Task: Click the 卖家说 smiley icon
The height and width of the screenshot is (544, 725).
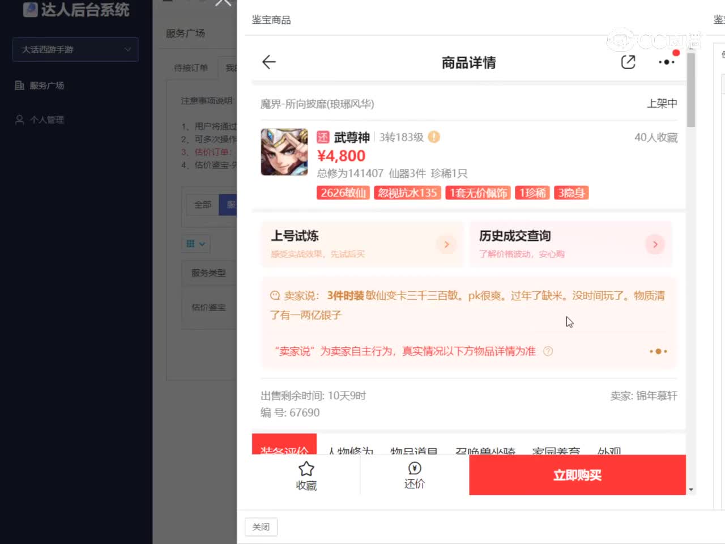Action: tap(275, 296)
